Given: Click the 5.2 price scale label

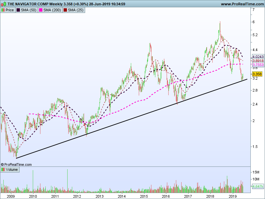Looking at the screenshot, I should [255, 35].
